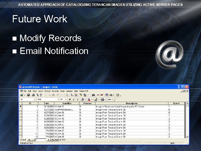This screenshot has height=151, width=201.
Task: Toggle Underline formatting
Action: tap(78, 100)
